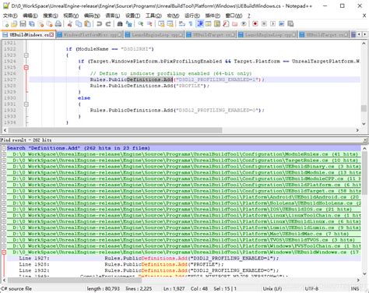Create a new file with toolbar icon

[5, 24]
